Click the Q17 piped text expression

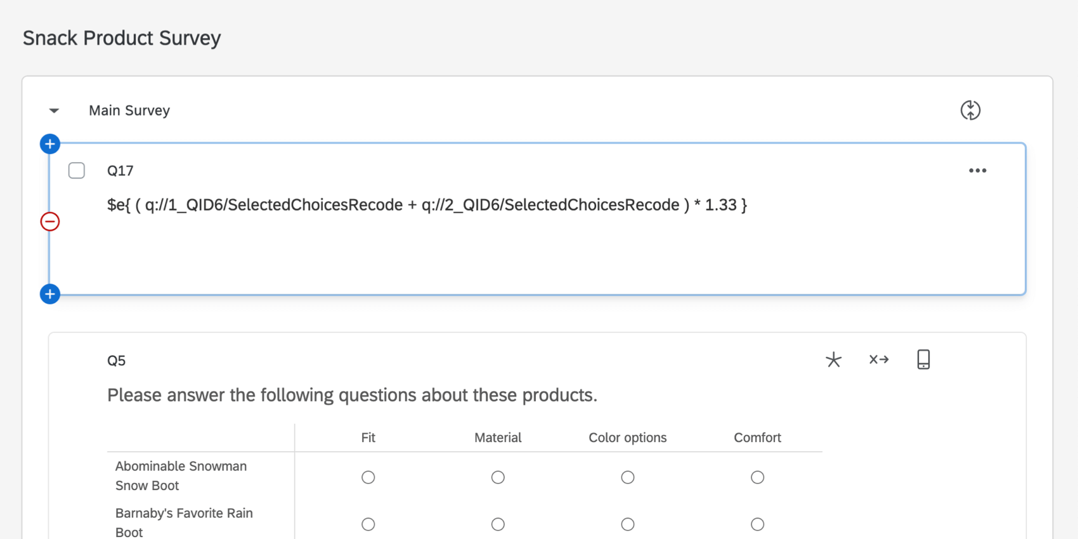coord(427,205)
